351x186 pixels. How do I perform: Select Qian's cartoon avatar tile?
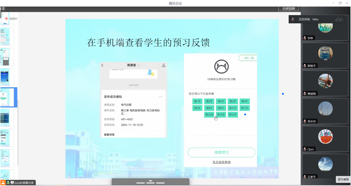coord(326,136)
